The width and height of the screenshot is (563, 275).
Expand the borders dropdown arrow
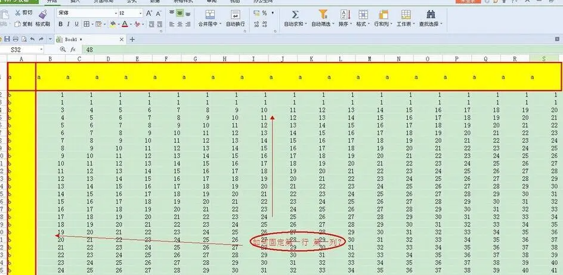pos(92,24)
